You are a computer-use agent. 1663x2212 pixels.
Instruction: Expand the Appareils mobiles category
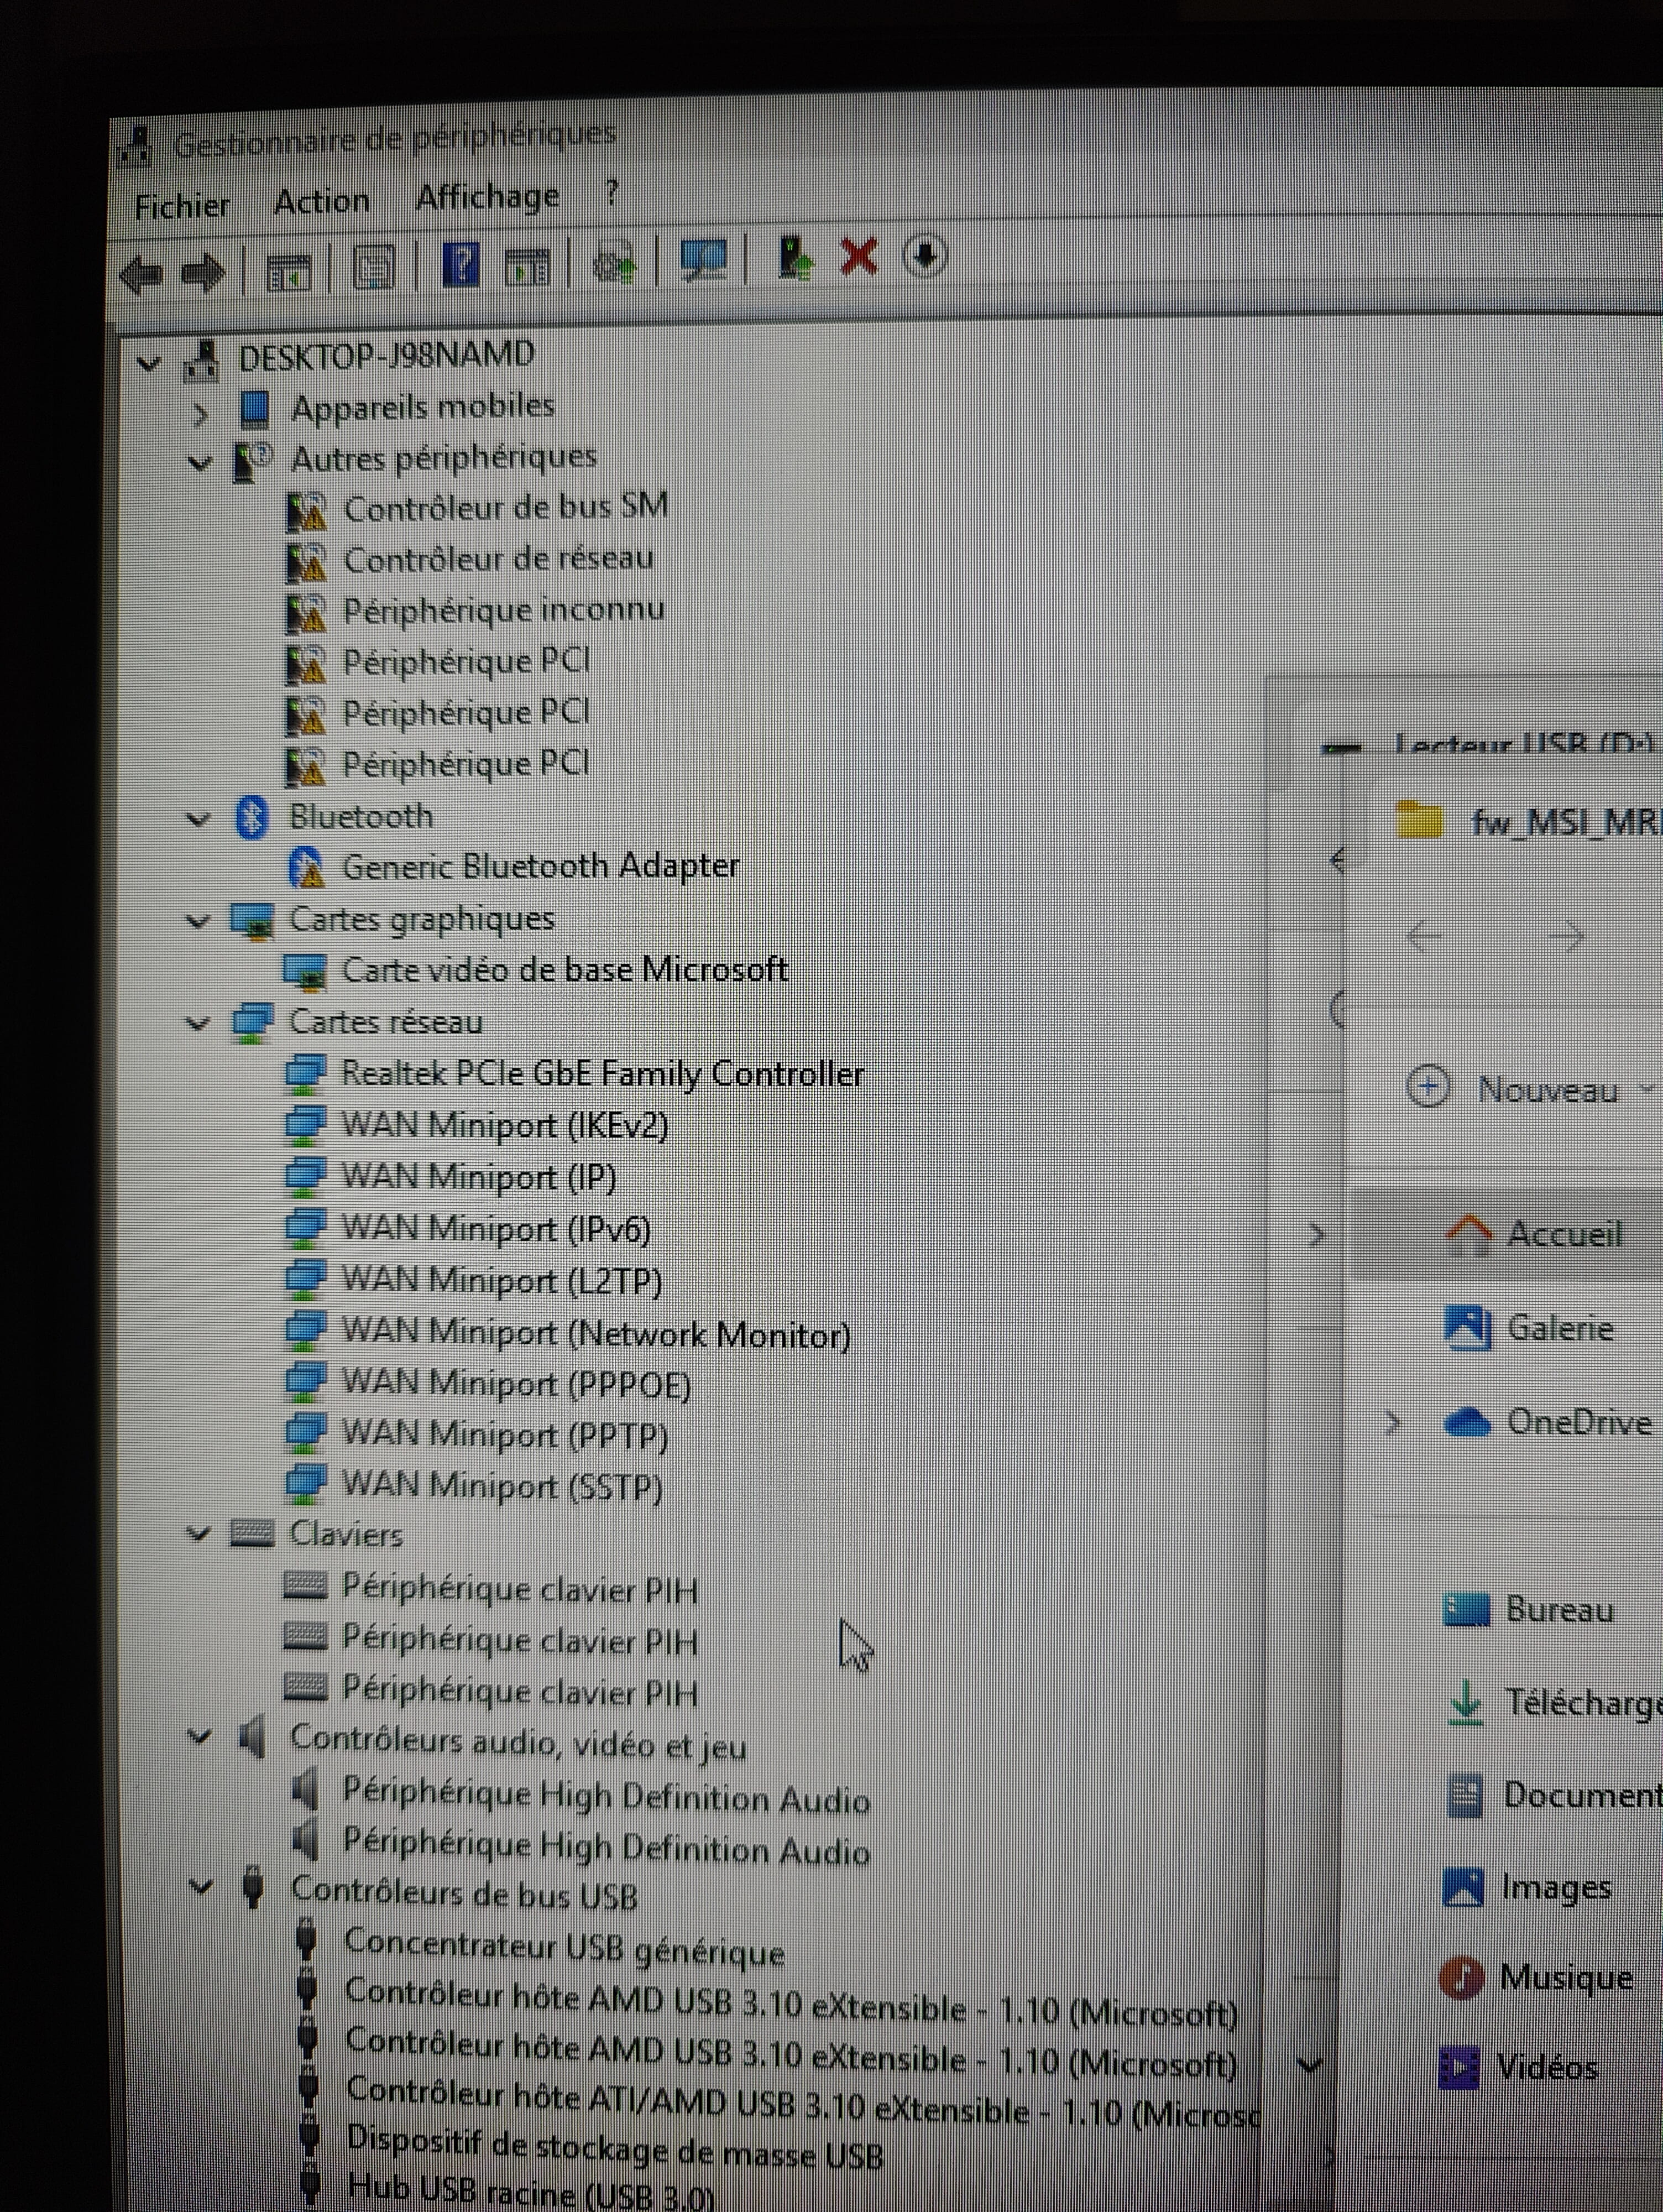pyautogui.click(x=200, y=413)
